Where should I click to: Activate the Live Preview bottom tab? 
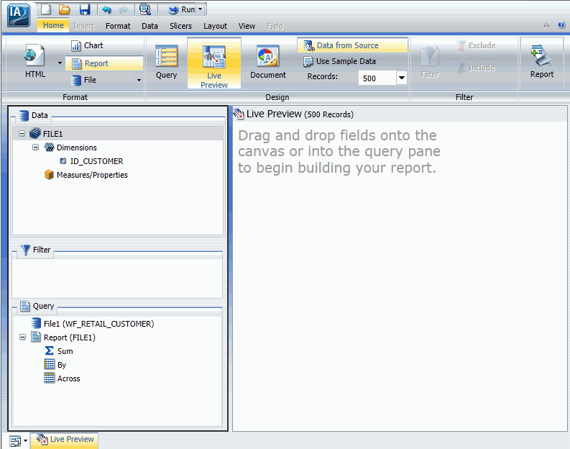click(x=65, y=440)
